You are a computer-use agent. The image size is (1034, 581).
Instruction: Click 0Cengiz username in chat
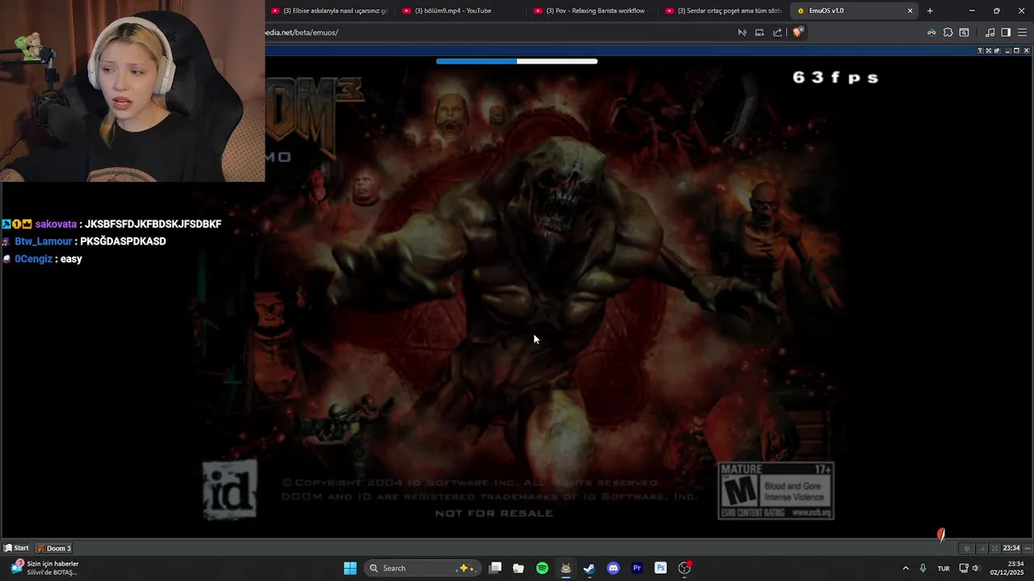pyautogui.click(x=34, y=259)
